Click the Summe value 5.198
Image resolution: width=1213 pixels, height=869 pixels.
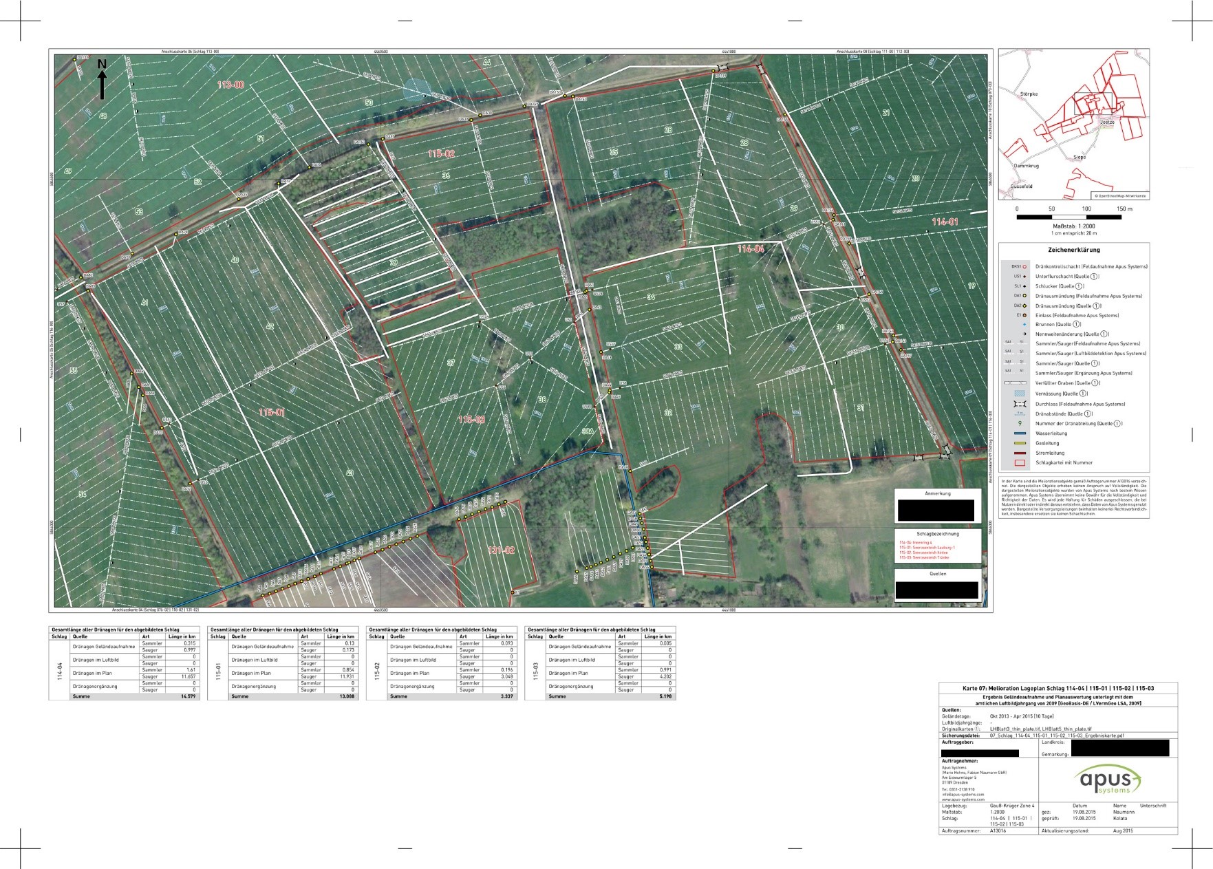click(664, 696)
